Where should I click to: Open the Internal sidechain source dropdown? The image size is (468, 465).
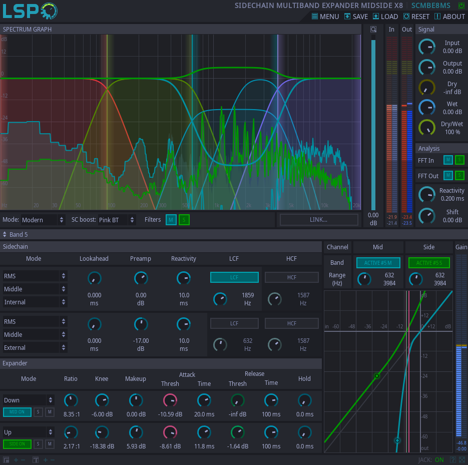point(35,302)
